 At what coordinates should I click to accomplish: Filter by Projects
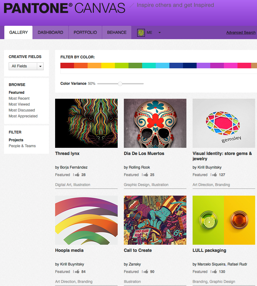tap(16, 140)
